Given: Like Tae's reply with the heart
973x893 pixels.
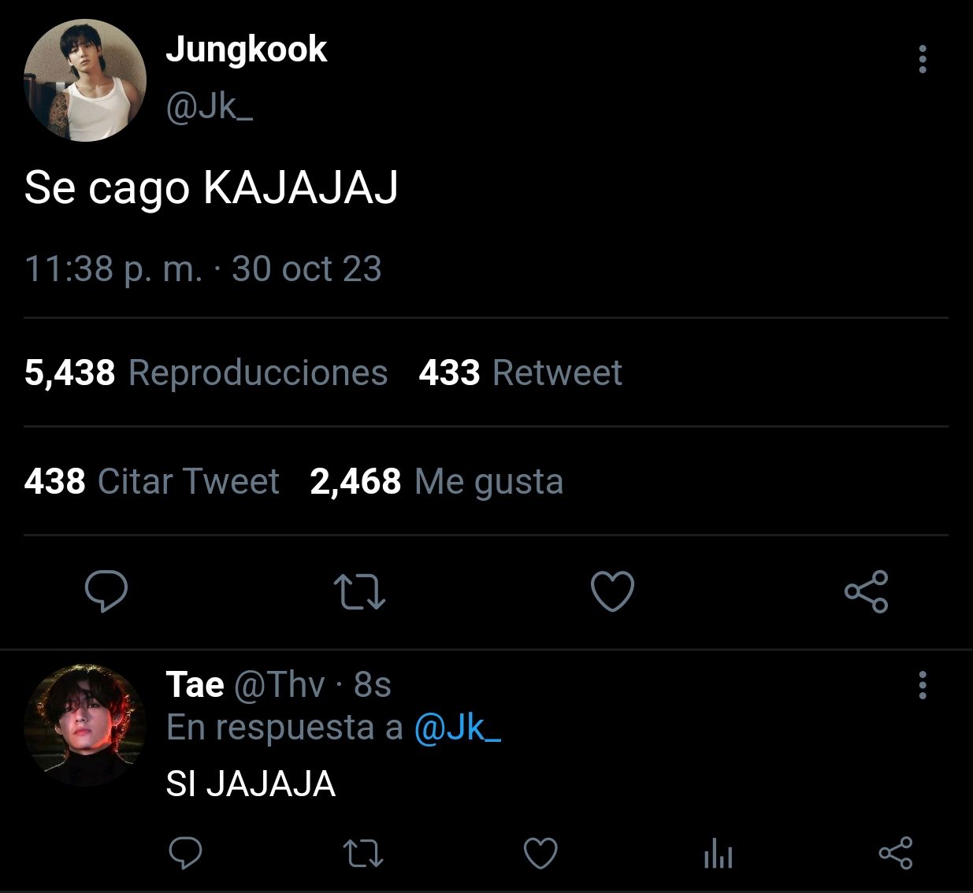Looking at the screenshot, I should (x=540, y=854).
